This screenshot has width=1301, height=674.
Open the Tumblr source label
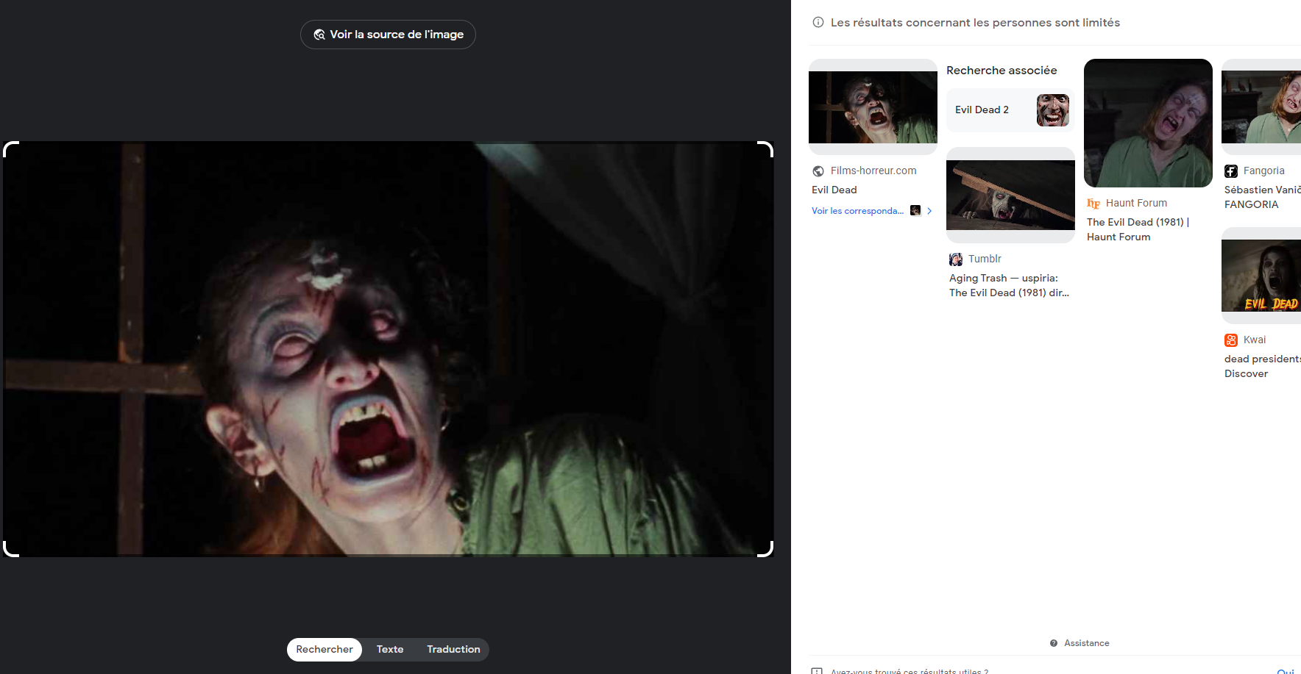pos(985,259)
